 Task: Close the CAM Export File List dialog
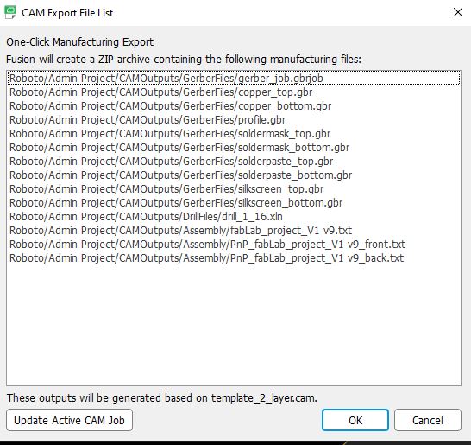(458, 12)
